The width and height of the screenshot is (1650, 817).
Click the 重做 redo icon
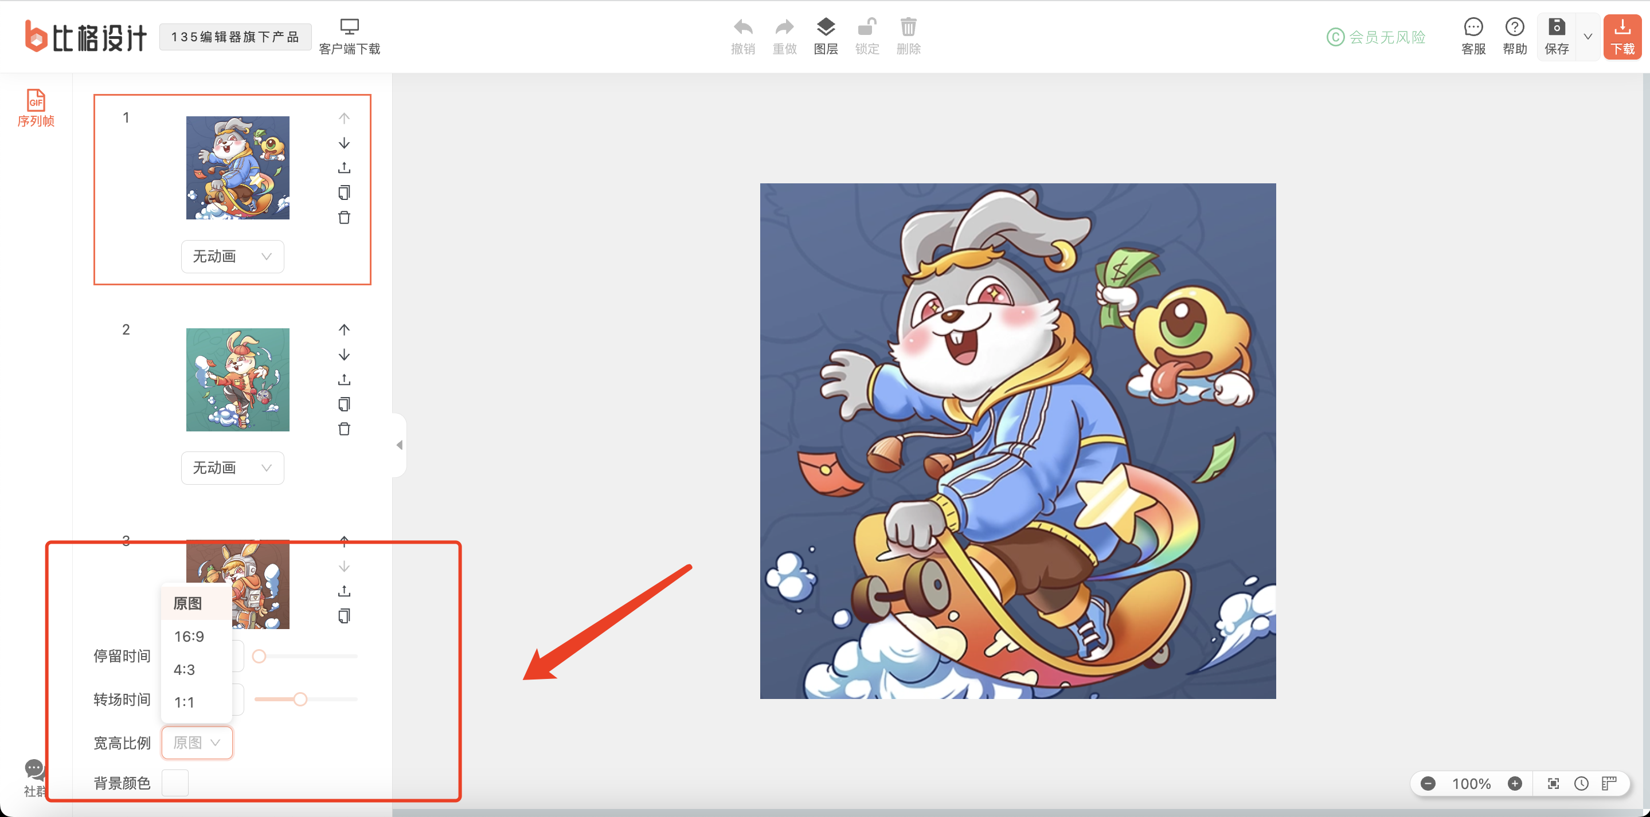[785, 28]
